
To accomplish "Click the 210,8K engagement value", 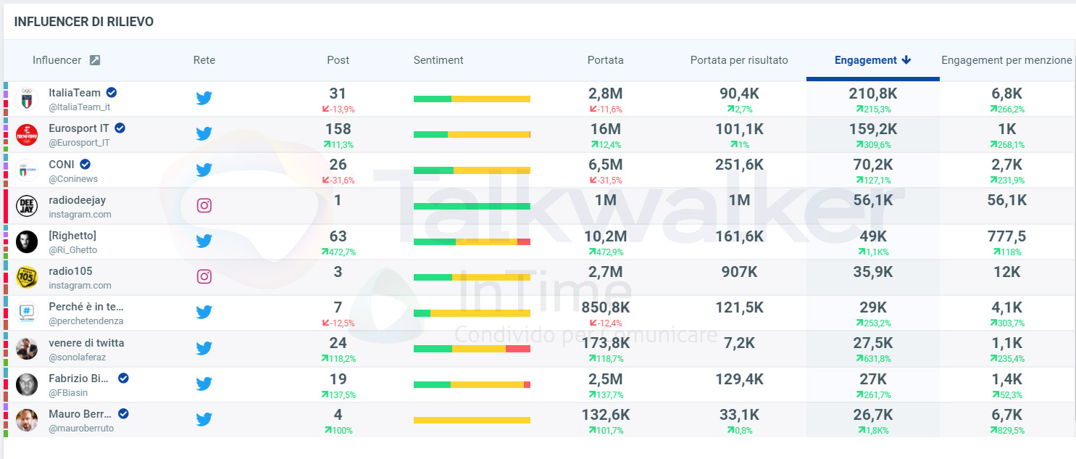I will pos(873,94).
